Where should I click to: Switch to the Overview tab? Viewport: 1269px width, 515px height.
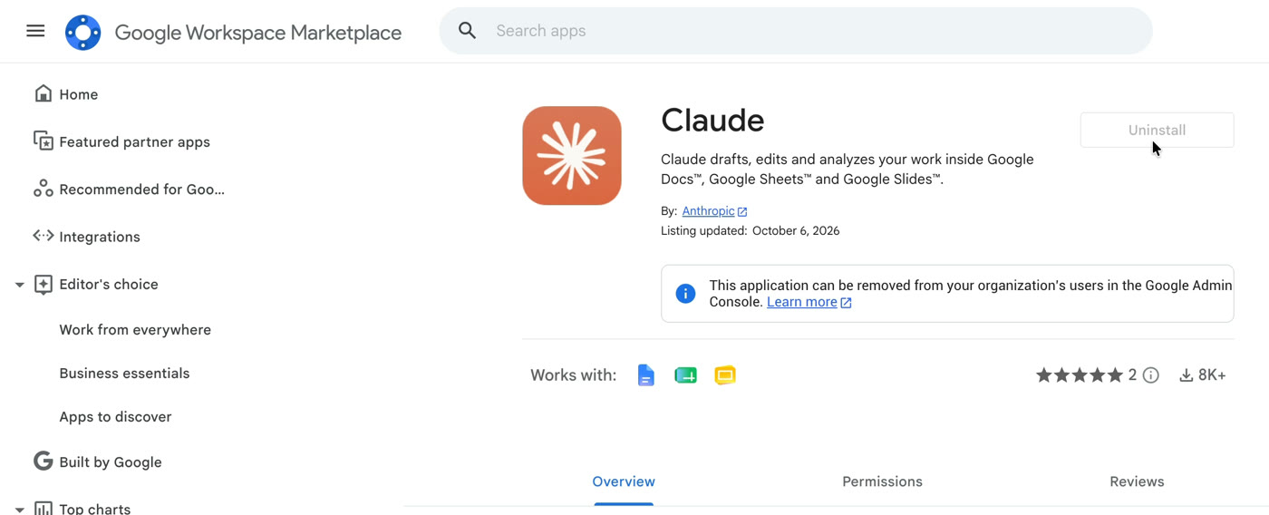(624, 481)
